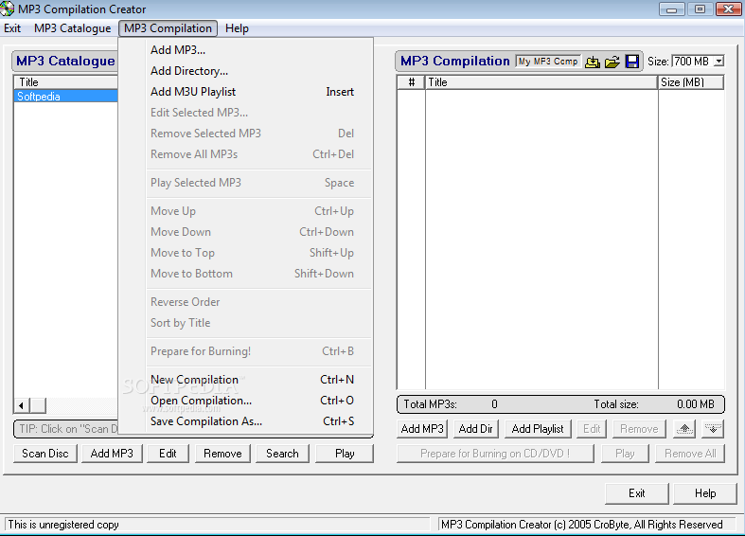The height and width of the screenshot is (536, 745).
Task: Click the compilation Play button
Action: pyautogui.click(x=626, y=454)
